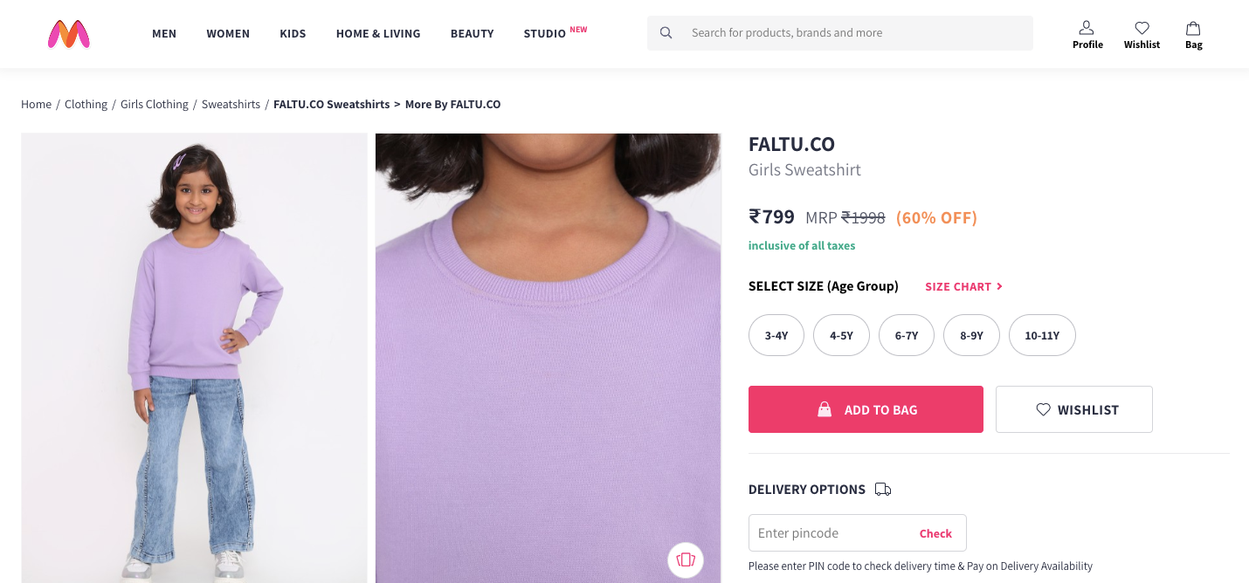
Task: Select size 10-11Y
Action: pos(1042,335)
